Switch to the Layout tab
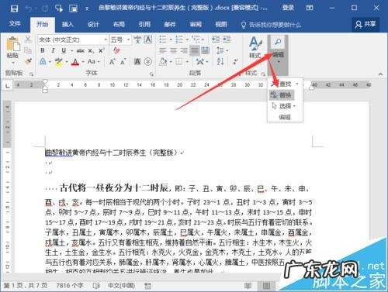This screenshot has width=388, height=292. click(x=119, y=25)
